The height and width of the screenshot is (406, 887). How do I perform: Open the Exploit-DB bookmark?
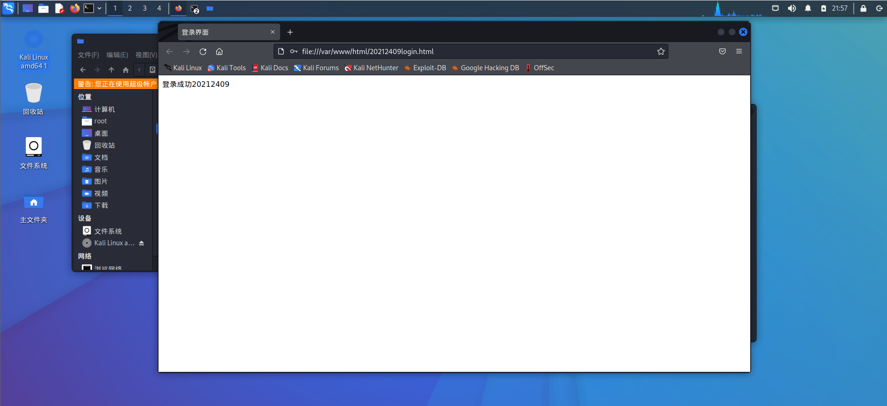click(425, 68)
